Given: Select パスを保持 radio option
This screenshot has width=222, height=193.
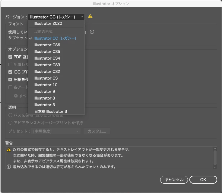Looking at the screenshot, I should 10,115.
